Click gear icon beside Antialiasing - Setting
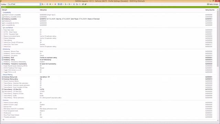220x124 pixels. point(3,60)
